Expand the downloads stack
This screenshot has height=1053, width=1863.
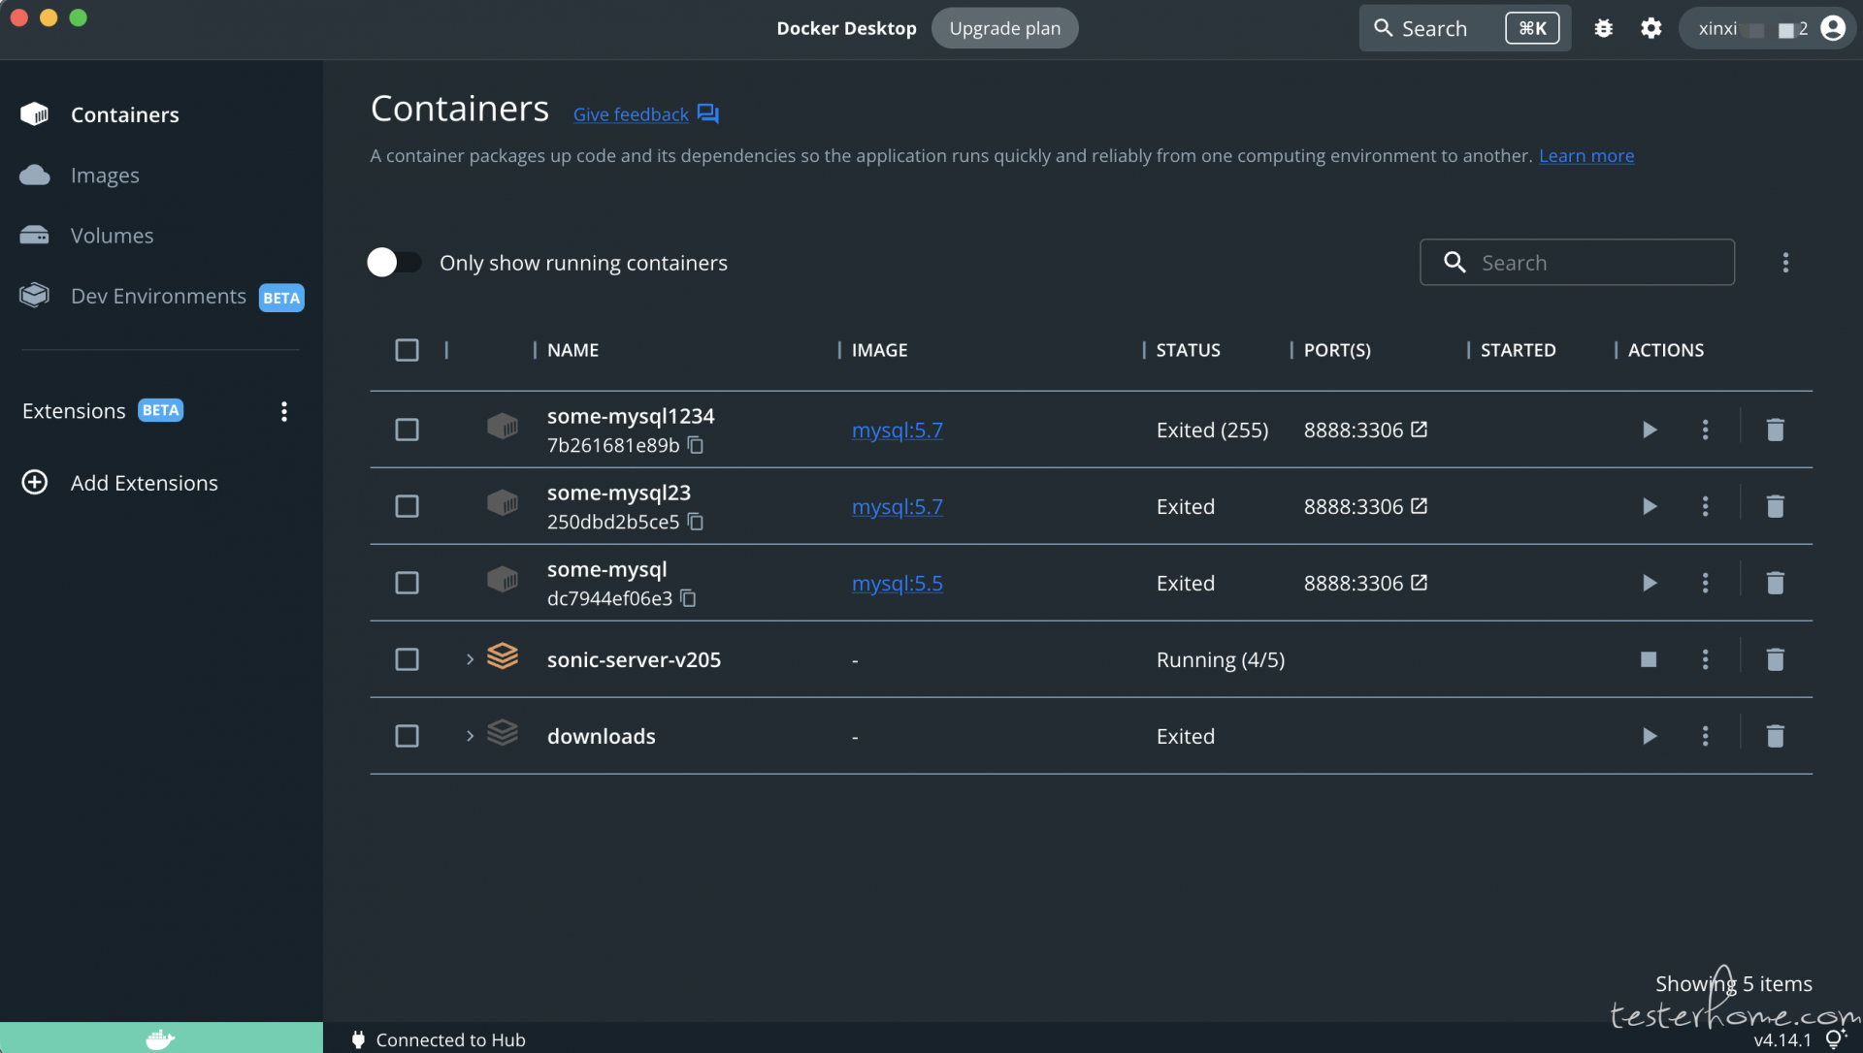point(470,736)
